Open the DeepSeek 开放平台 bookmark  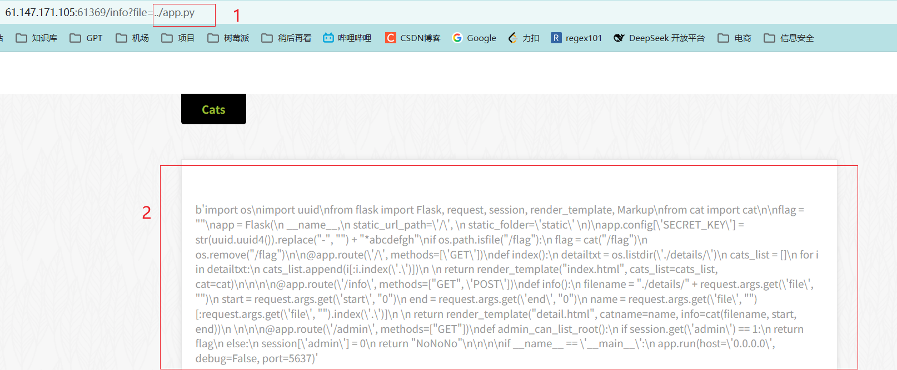[x=659, y=38]
